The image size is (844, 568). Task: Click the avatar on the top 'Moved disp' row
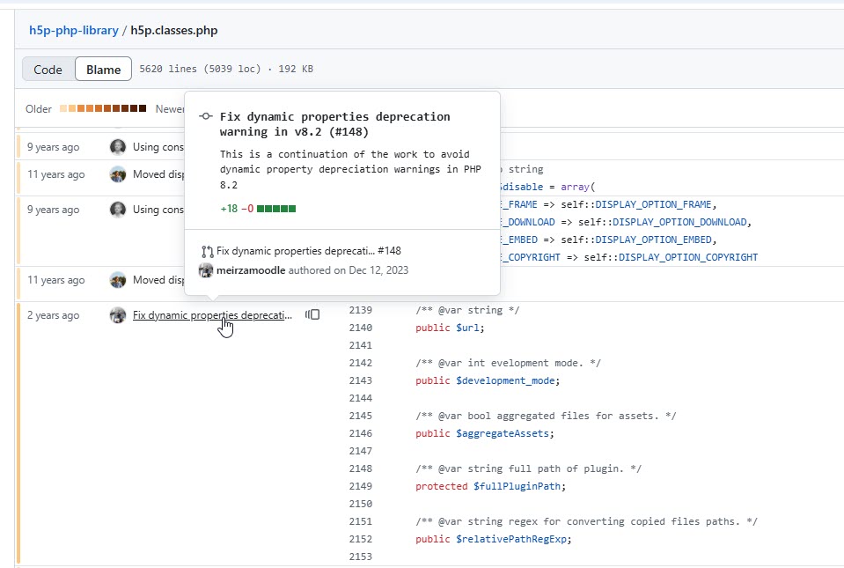[118, 174]
